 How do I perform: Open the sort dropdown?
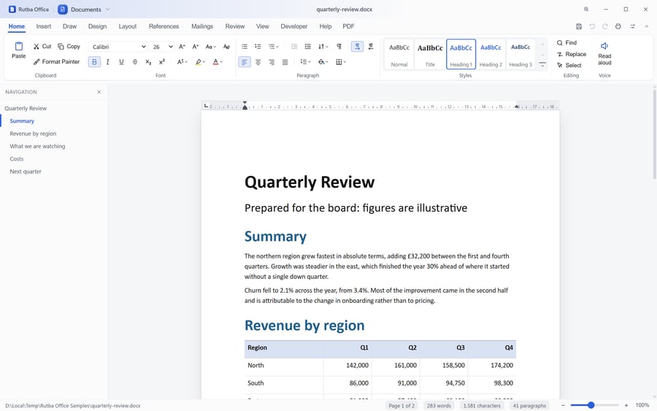point(323,47)
